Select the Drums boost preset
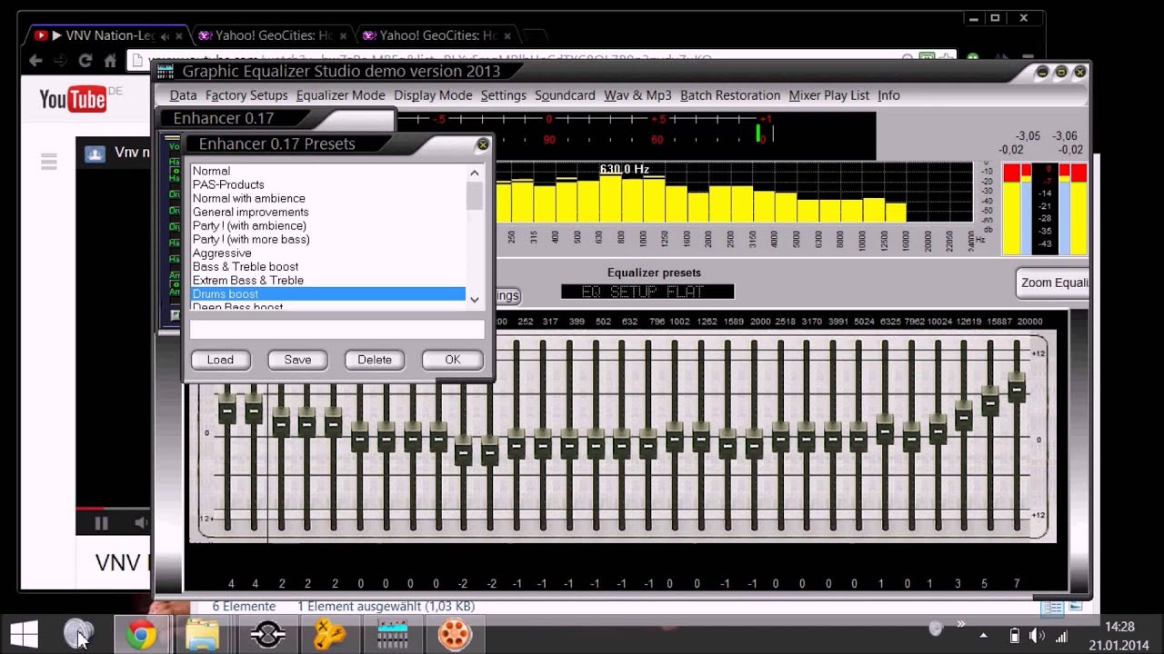 pos(327,293)
